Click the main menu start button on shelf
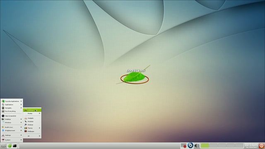The image size is (265, 149). tap(4, 146)
